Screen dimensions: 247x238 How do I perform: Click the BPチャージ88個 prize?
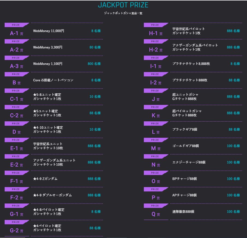pyautogui.click(x=184, y=179)
